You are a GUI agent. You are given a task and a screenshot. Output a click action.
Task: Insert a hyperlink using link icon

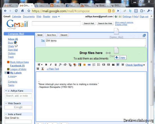coord(89,65)
